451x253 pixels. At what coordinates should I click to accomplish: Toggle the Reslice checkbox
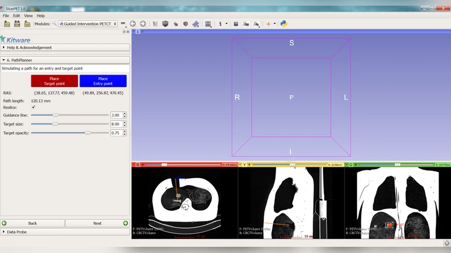click(x=33, y=107)
